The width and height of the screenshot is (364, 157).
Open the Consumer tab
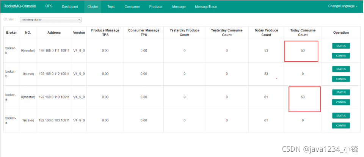tap(132, 6)
